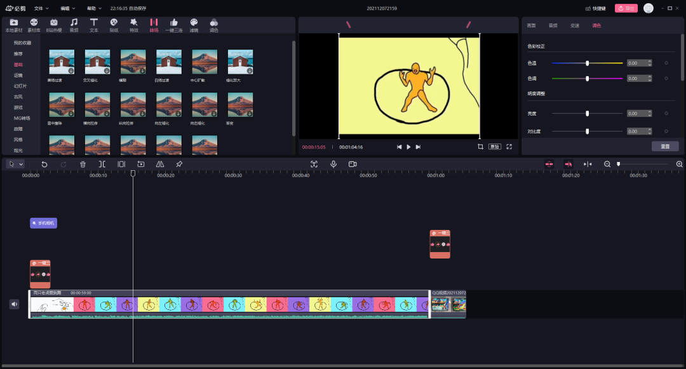The image size is (686, 369).
Task: Open the 文件 dropdown menu
Action: tap(41, 8)
